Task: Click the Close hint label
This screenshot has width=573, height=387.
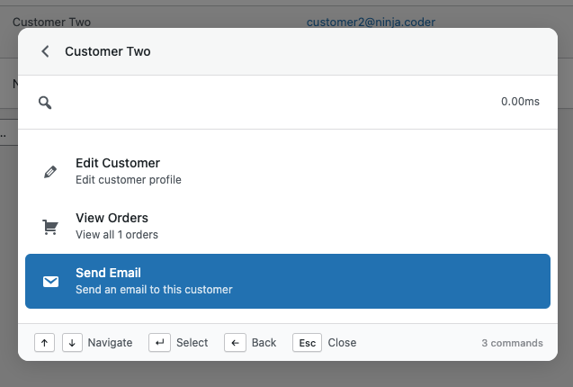Action: click(x=342, y=343)
